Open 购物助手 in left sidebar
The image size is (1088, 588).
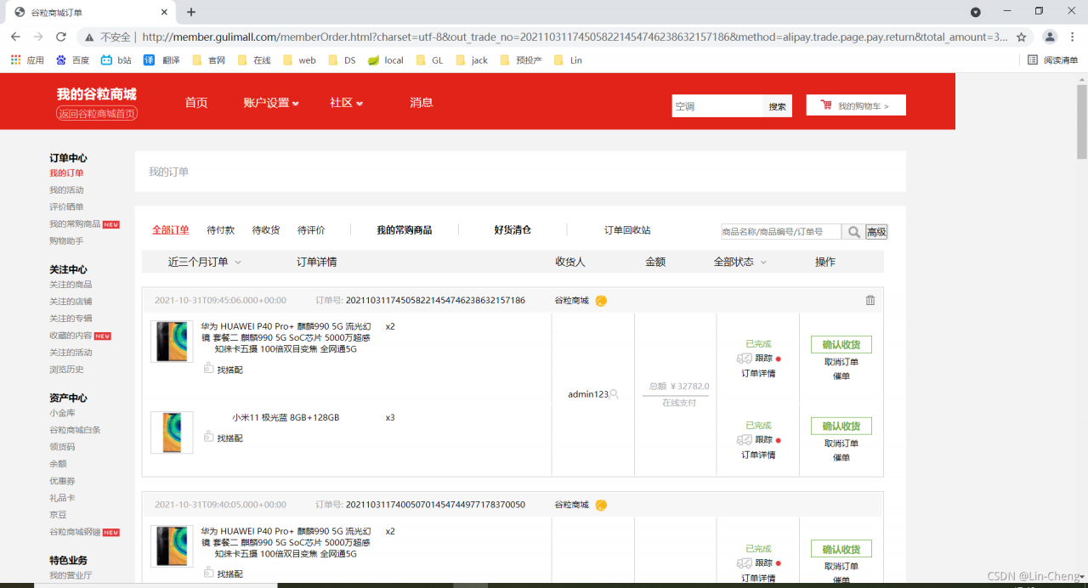(66, 241)
